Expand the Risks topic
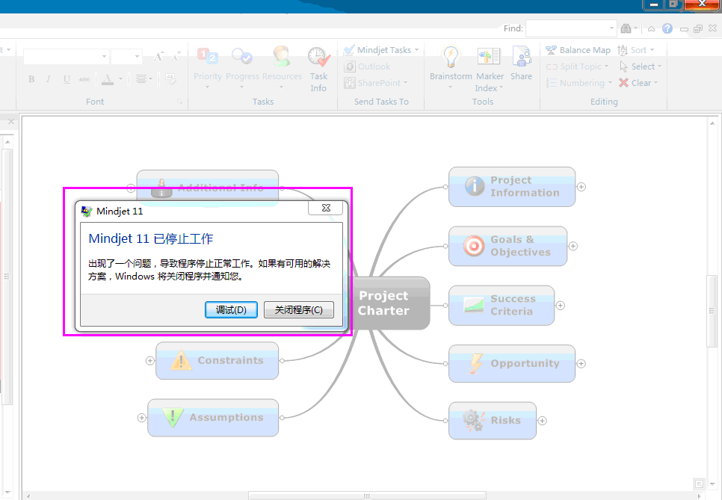The image size is (722, 500). point(543,421)
